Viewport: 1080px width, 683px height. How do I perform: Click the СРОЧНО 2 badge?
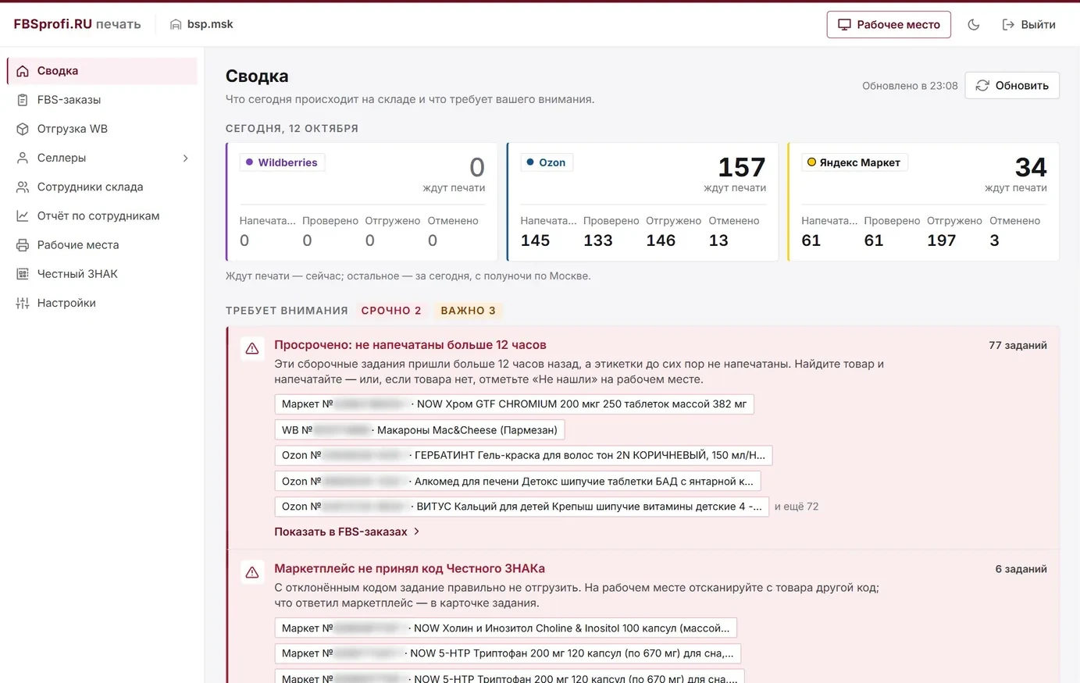pyautogui.click(x=391, y=311)
